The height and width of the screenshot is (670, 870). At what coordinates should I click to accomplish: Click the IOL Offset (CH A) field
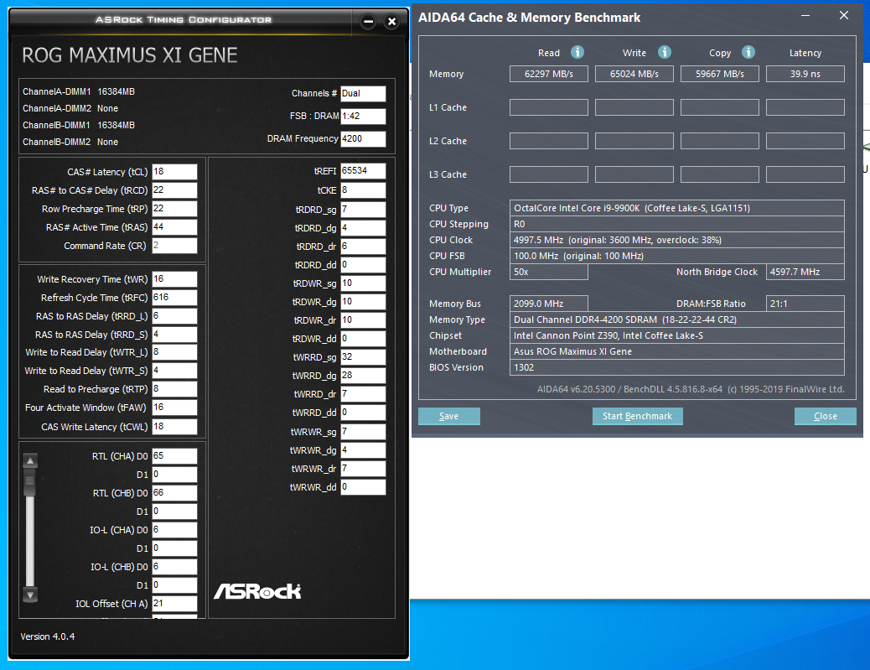coord(175,604)
